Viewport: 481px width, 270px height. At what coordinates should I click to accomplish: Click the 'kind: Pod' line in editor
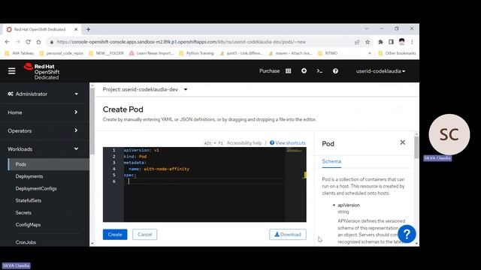[x=135, y=157]
